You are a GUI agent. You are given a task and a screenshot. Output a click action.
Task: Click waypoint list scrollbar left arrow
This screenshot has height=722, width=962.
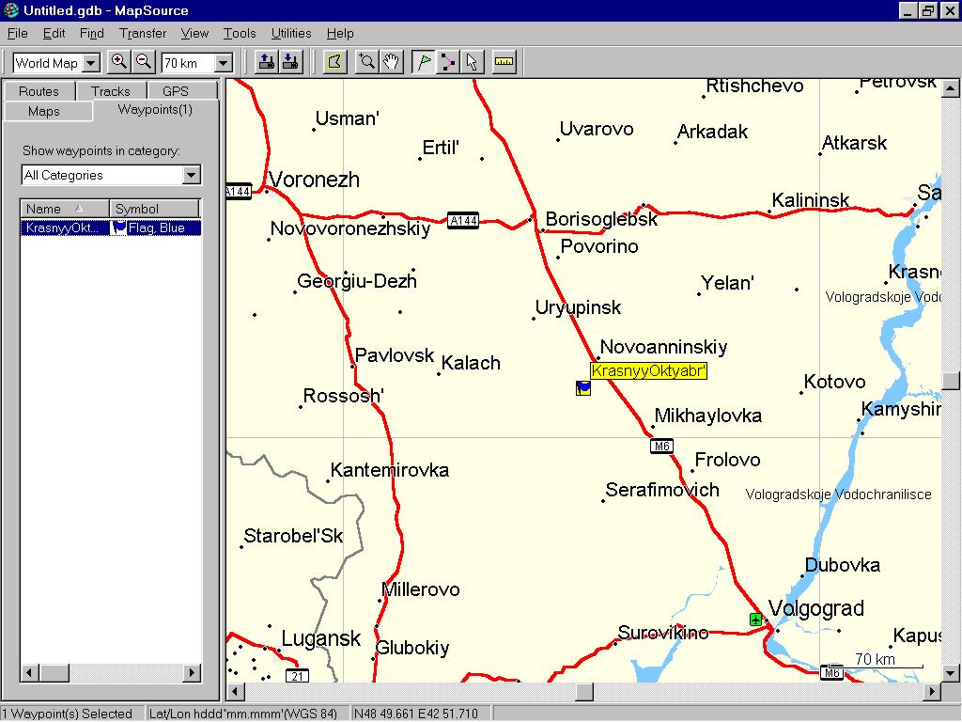click(x=29, y=673)
